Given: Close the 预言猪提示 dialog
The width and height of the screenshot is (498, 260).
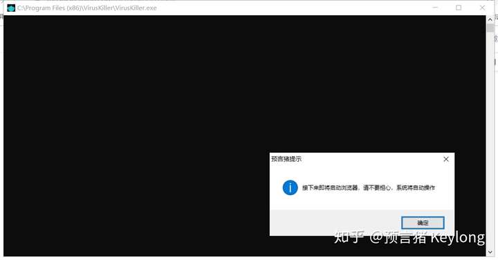Looking at the screenshot, I should pyautogui.click(x=446, y=159).
